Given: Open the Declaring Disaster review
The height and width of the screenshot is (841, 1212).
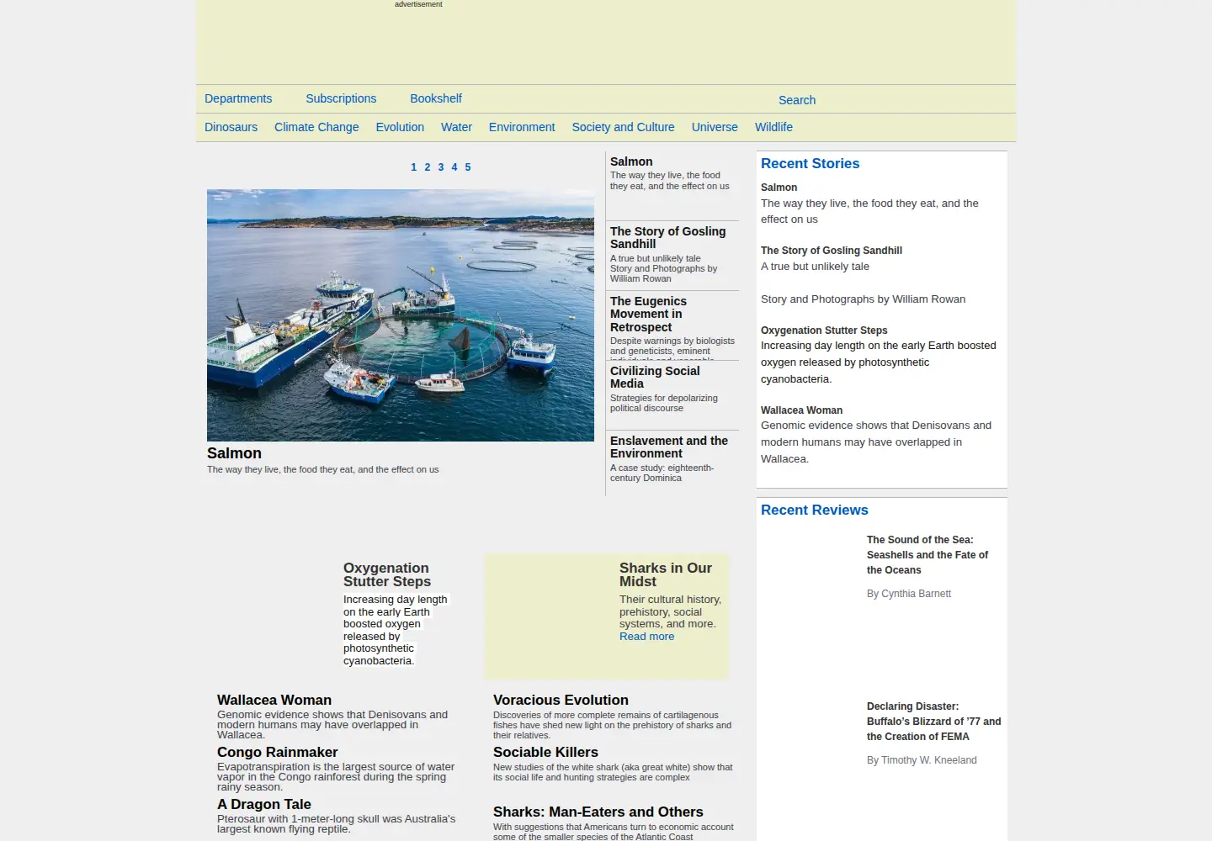Looking at the screenshot, I should pyautogui.click(x=933, y=722).
